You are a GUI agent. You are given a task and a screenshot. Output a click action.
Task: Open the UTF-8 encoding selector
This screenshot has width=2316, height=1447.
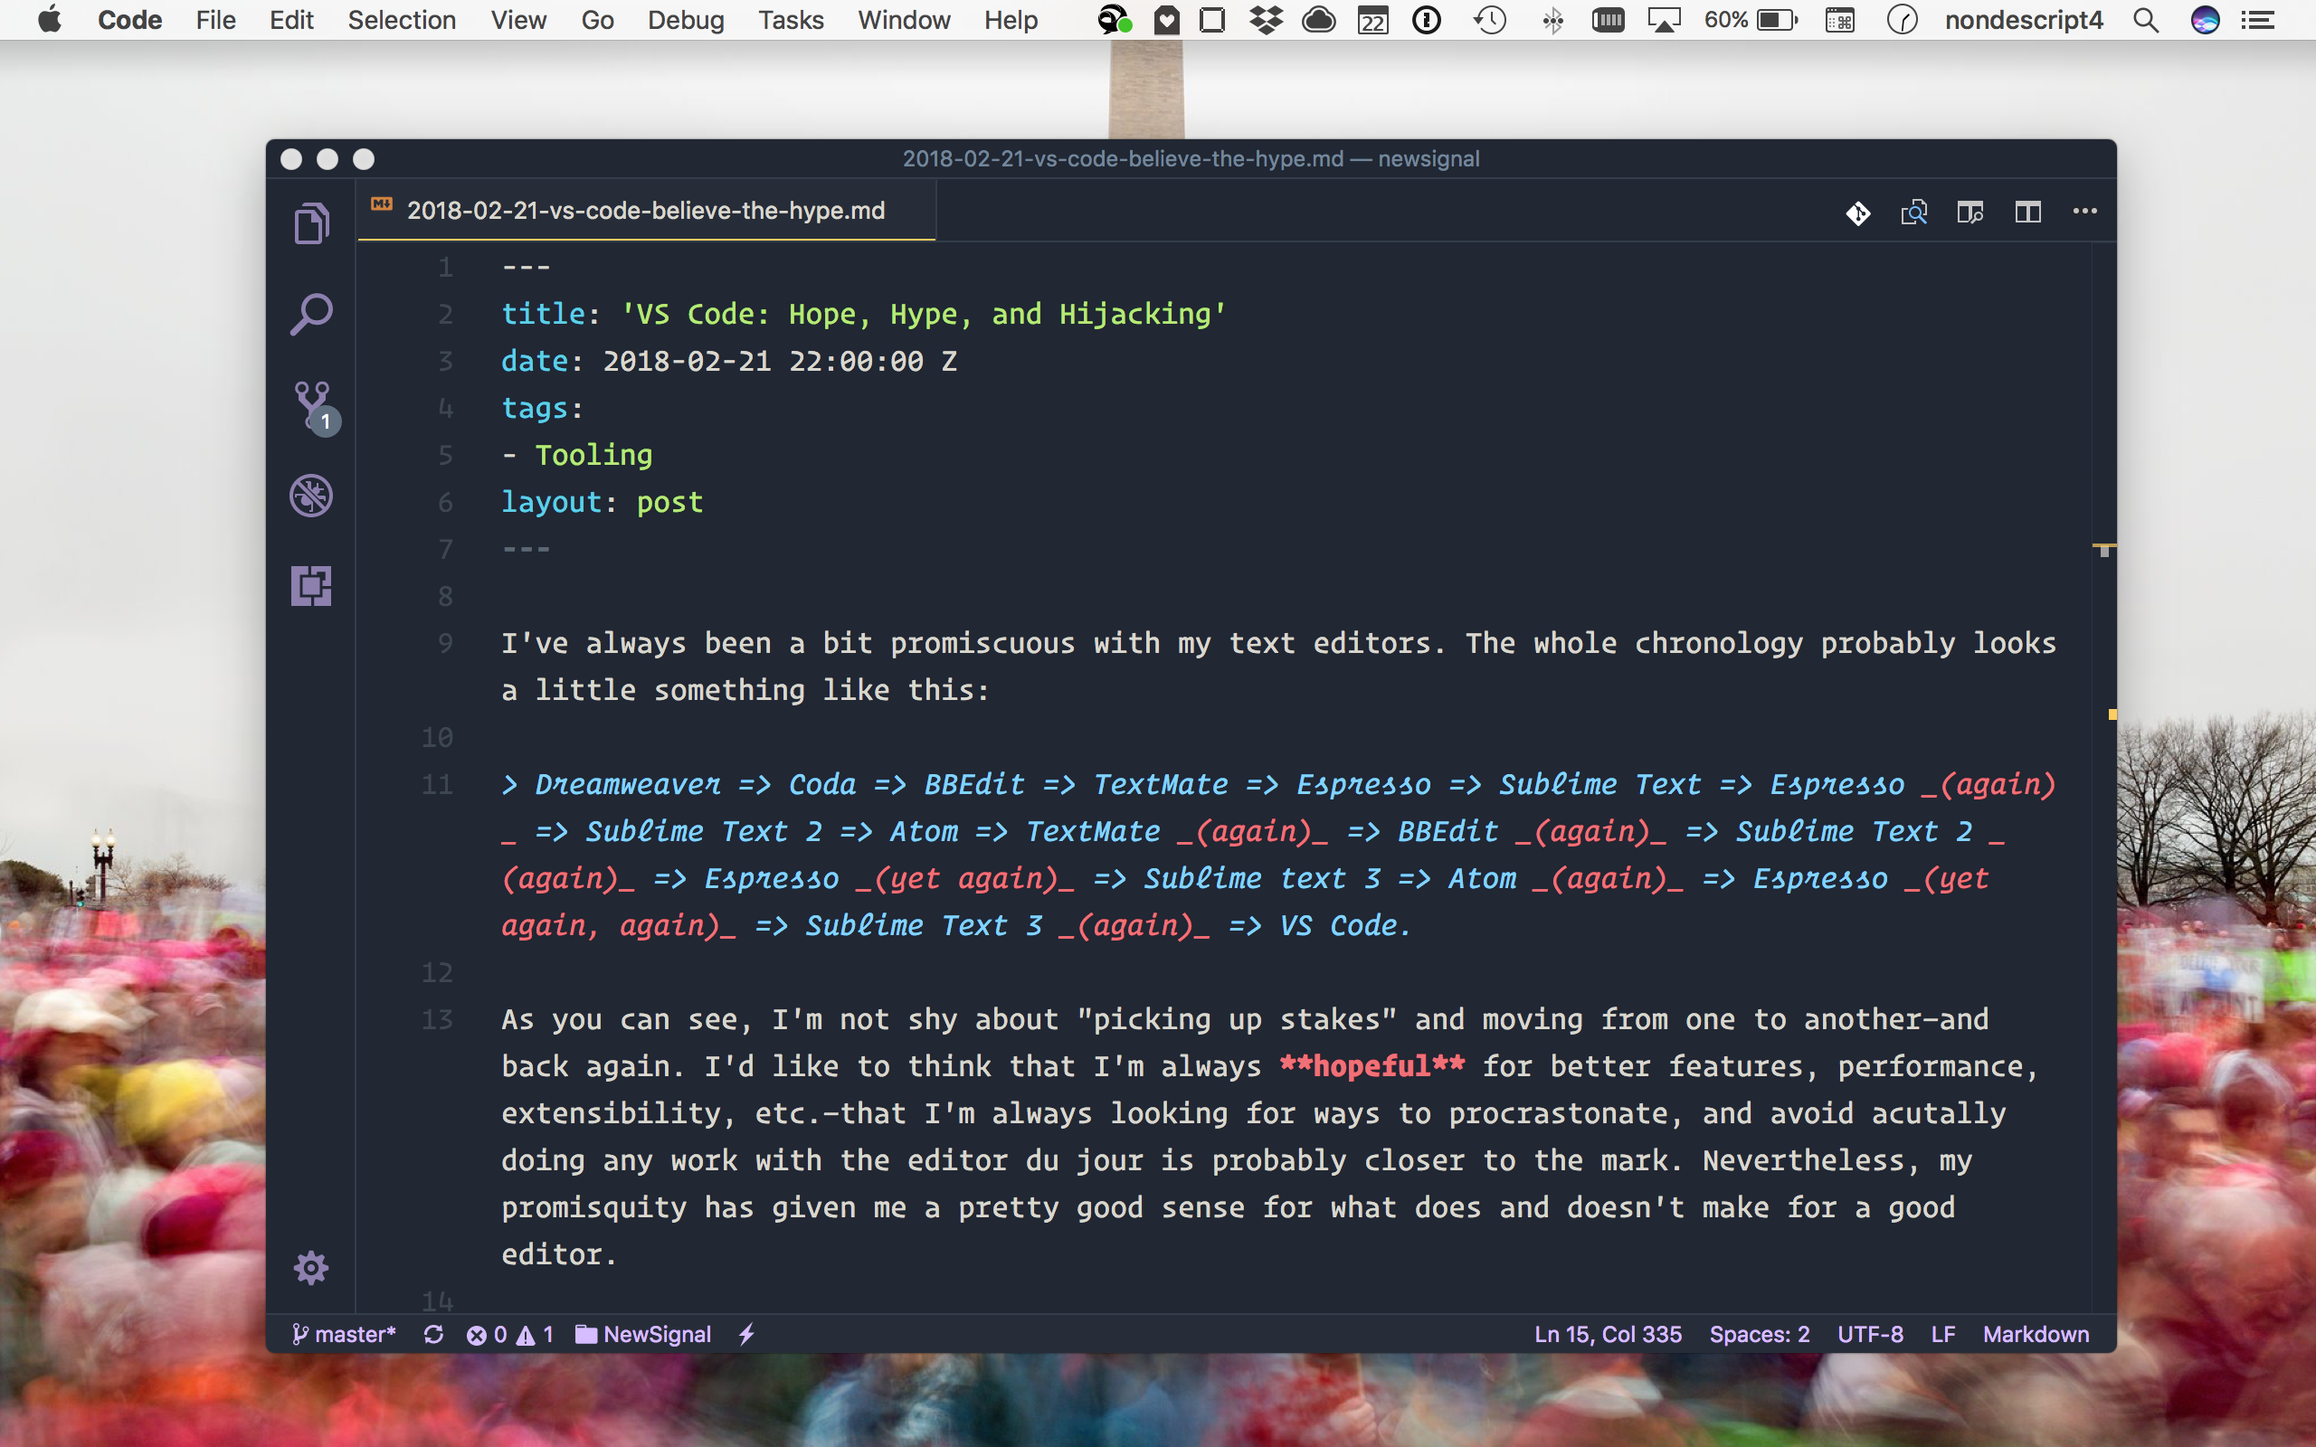[1869, 1334]
